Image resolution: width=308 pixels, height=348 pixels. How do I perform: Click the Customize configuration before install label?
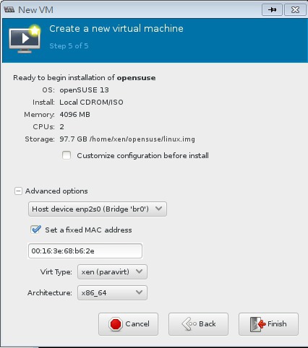(142, 156)
